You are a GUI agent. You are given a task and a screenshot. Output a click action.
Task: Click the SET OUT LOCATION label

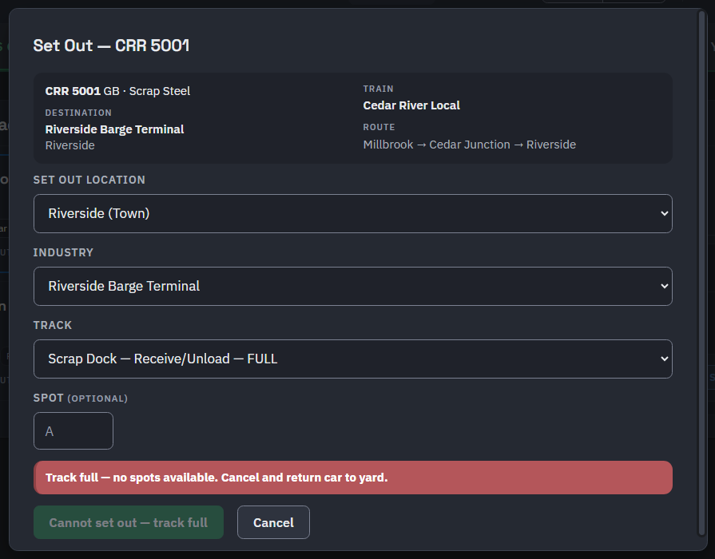point(89,180)
